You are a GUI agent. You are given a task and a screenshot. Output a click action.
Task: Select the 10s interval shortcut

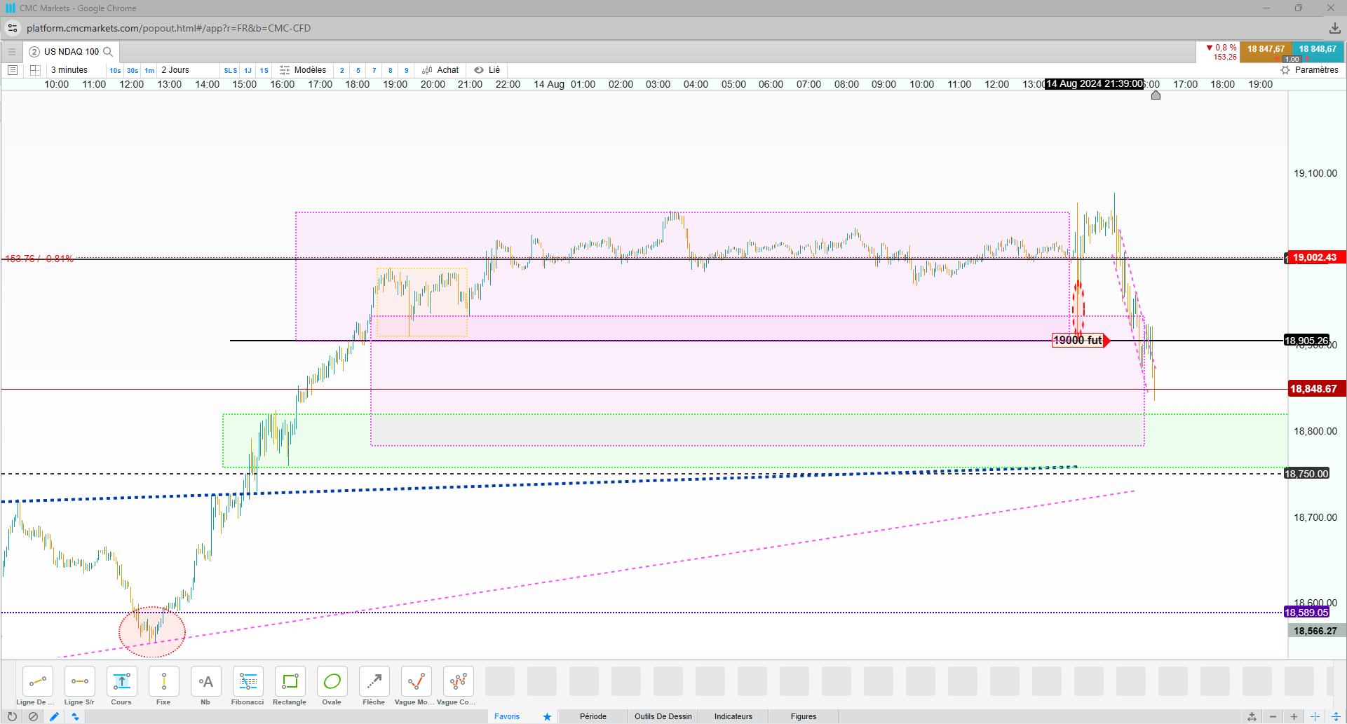[x=115, y=70]
